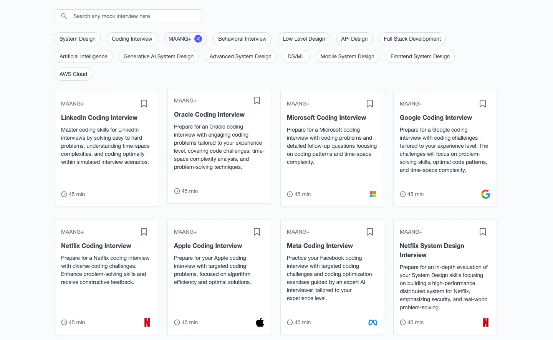Select the Behavioral Interview filter chip
The image size is (553, 340).
pos(242,39)
